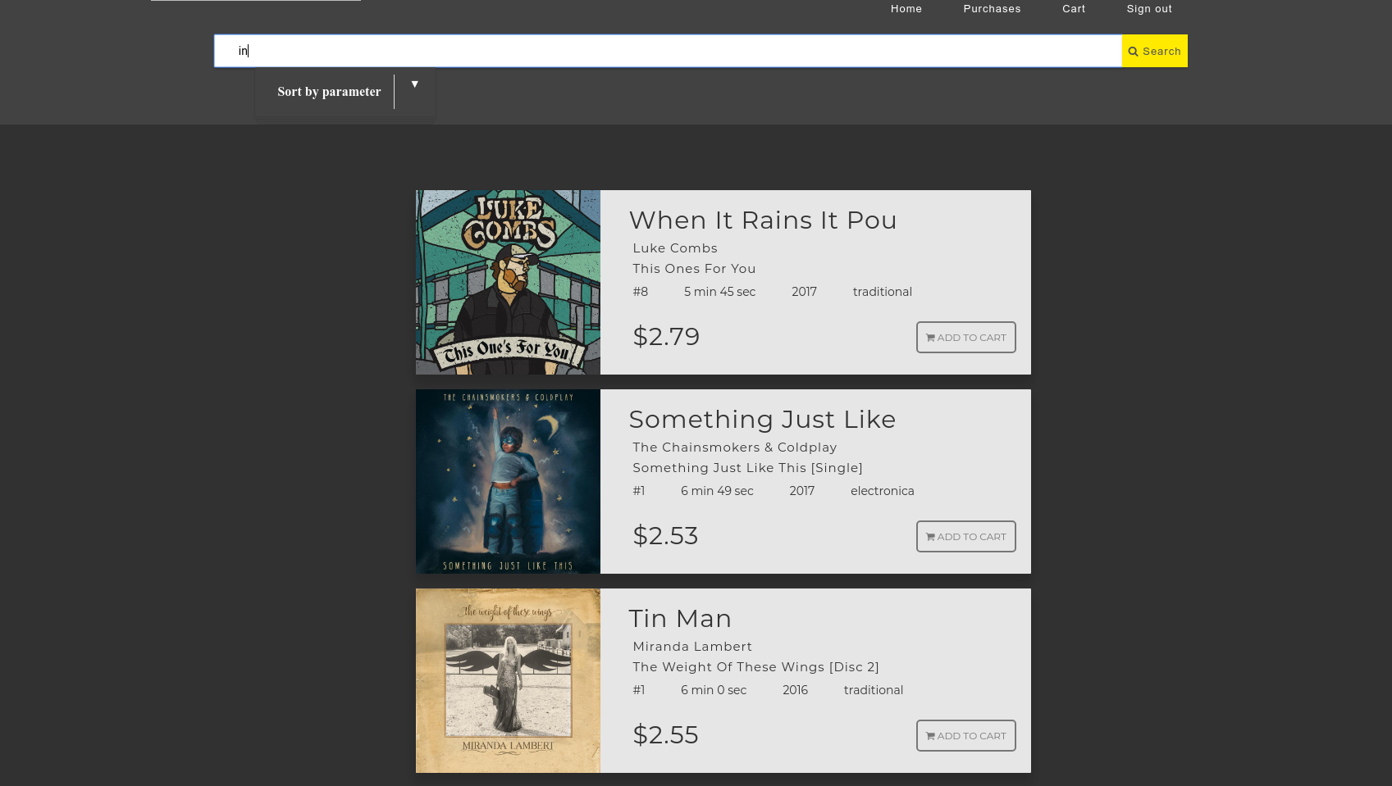Click the yellow Search button
The width and height of the screenshot is (1392, 786).
[x=1154, y=51]
